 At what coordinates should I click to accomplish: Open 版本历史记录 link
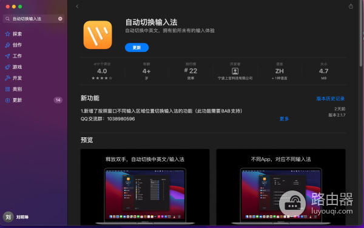click(x=331, y=99)
